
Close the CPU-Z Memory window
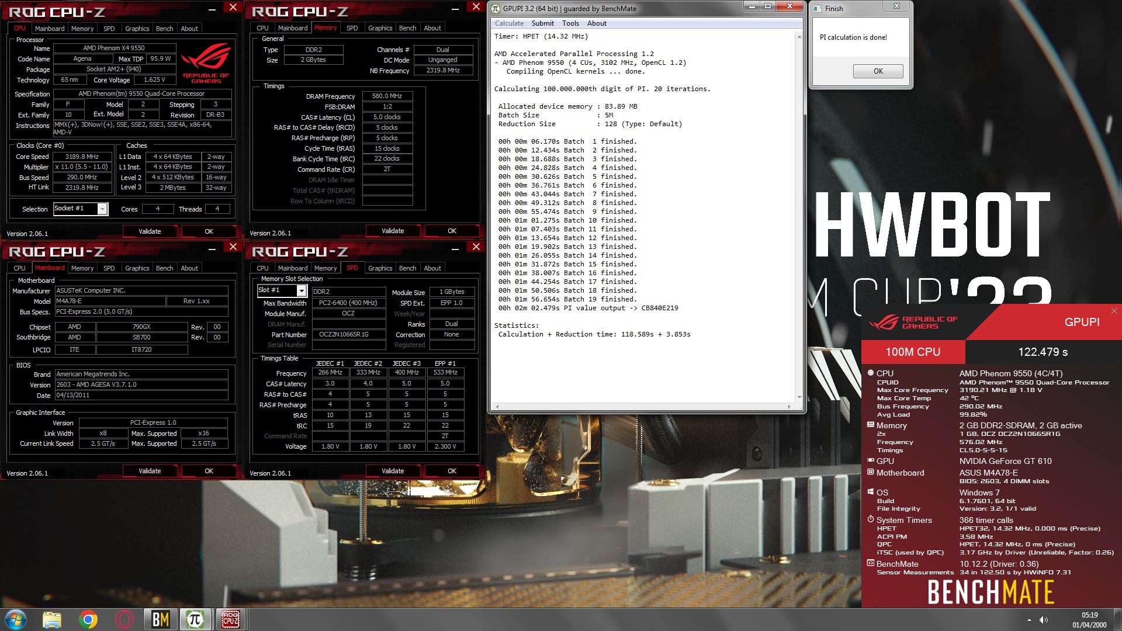[x=476, y=7]
